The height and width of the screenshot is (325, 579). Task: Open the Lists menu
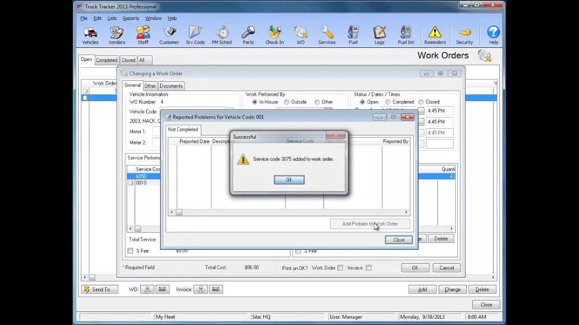coord(112,19)
